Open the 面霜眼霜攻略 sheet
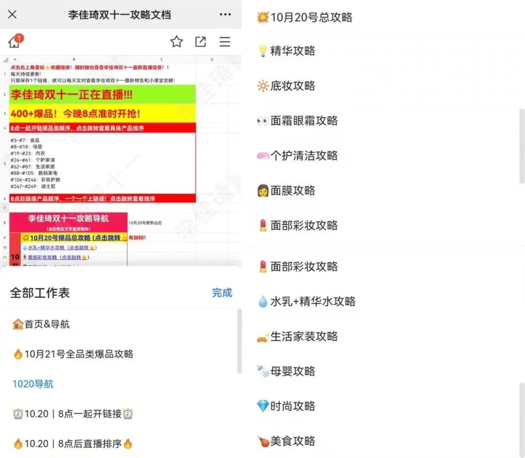525x458 pixels. pos(297,121)
